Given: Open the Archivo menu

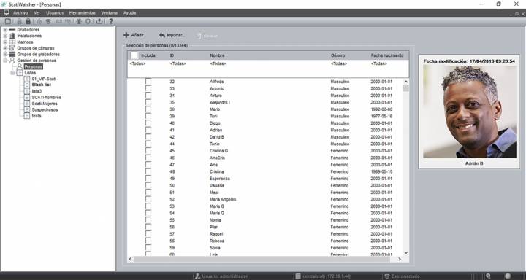Looking at the screenshot, I should [x=20, y=12].
